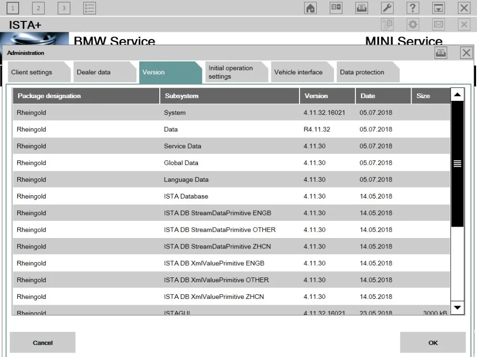Open the Vehicle interface tab
477x357 pixels.
[302, 72]
